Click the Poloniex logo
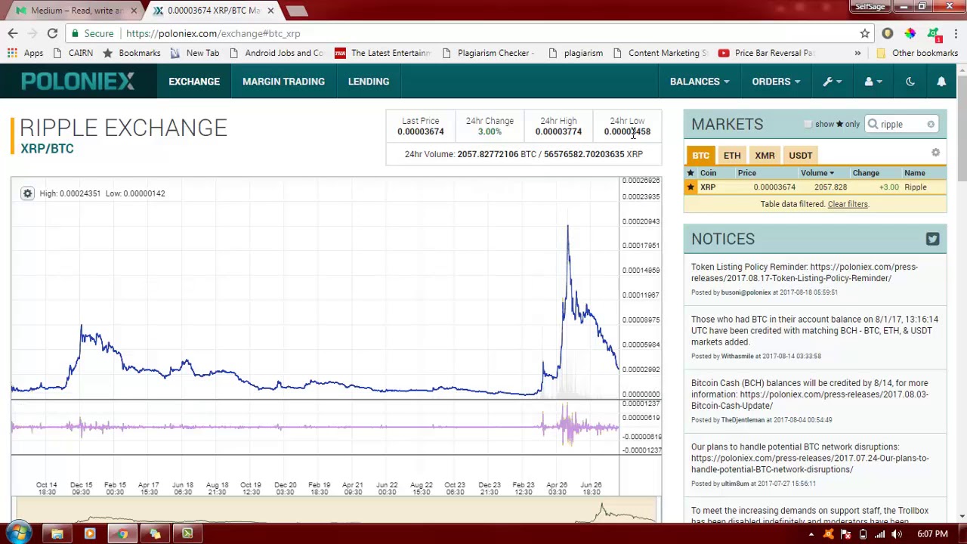 (x=78, y=82)
